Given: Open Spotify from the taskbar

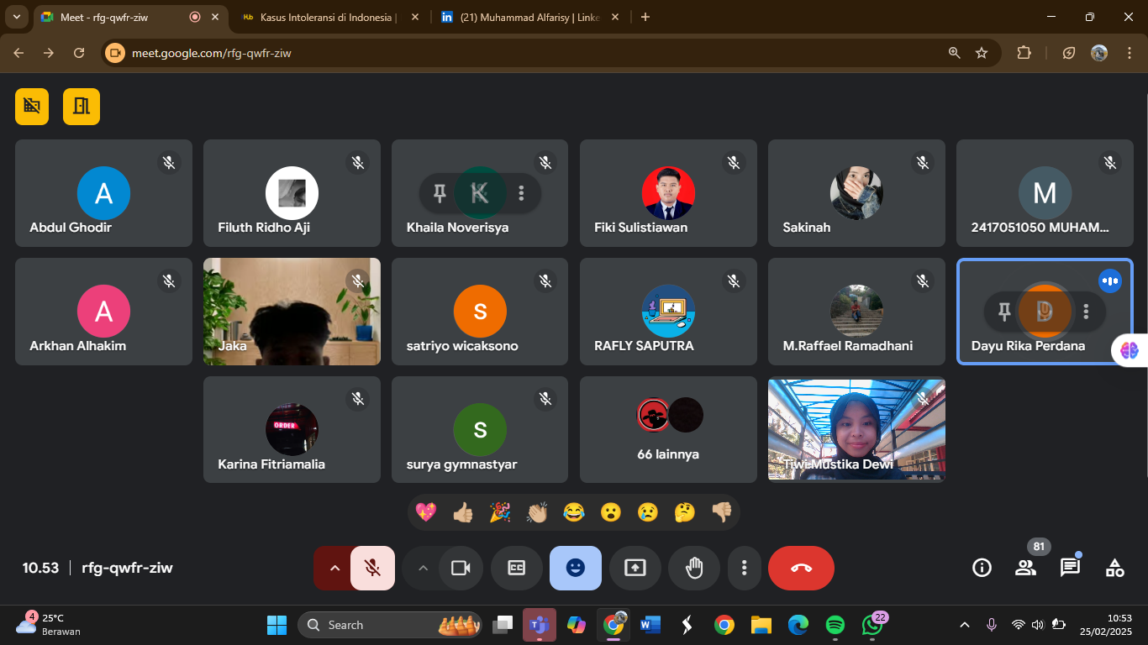Looking at the screenshot, I should pyautogui.click(x=835, y=625).
